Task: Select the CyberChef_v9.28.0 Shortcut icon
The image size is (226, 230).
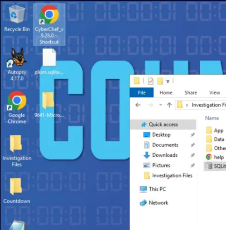Action: tap(49, 24)
